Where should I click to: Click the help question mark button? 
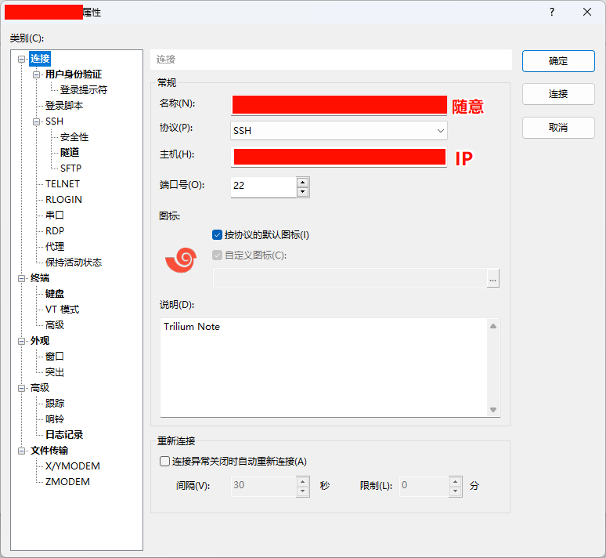(552, 12)
